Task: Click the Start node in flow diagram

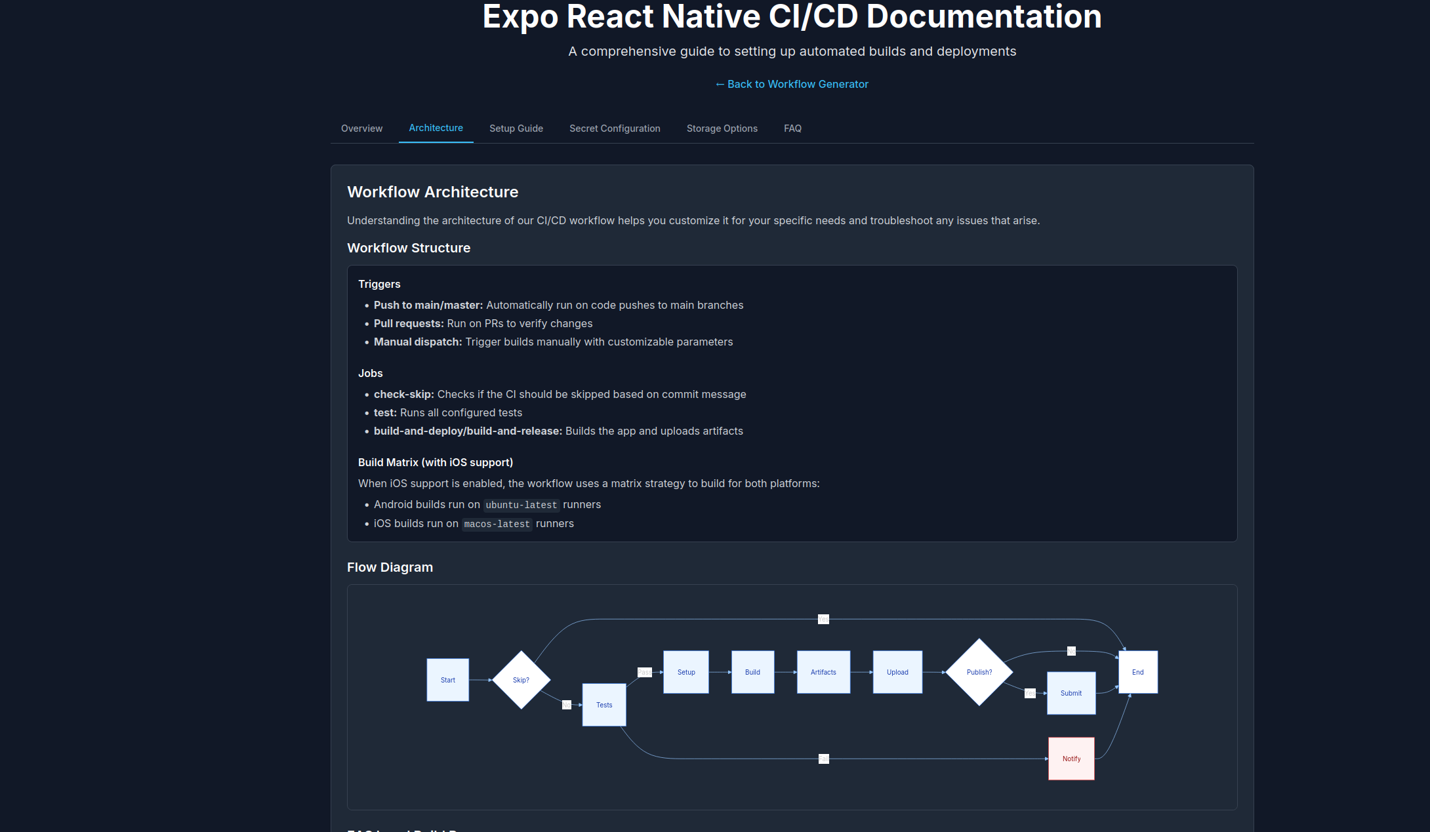Action: click(448, 680)
